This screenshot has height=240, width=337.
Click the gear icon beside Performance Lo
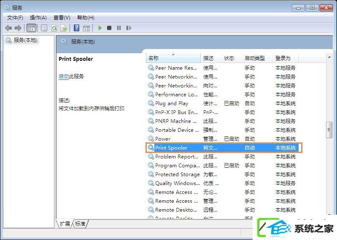point(151,94)
